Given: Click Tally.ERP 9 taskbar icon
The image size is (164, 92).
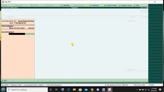Looking at the screenshot, I should 109,89.
